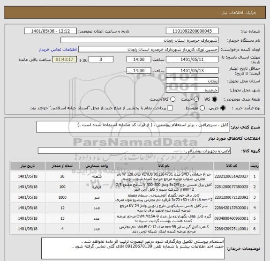Click quantity 12 in row 4

[x=62, y=208]
